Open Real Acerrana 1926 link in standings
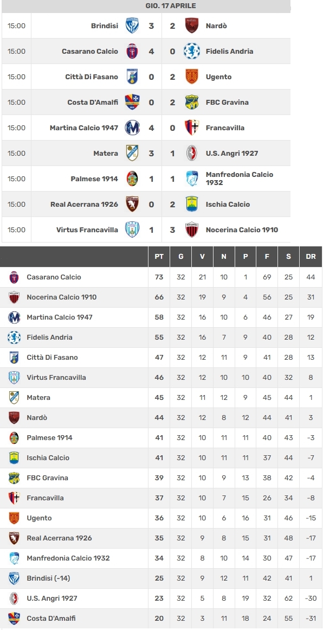 pyautogui.click(x=60, y=538)
